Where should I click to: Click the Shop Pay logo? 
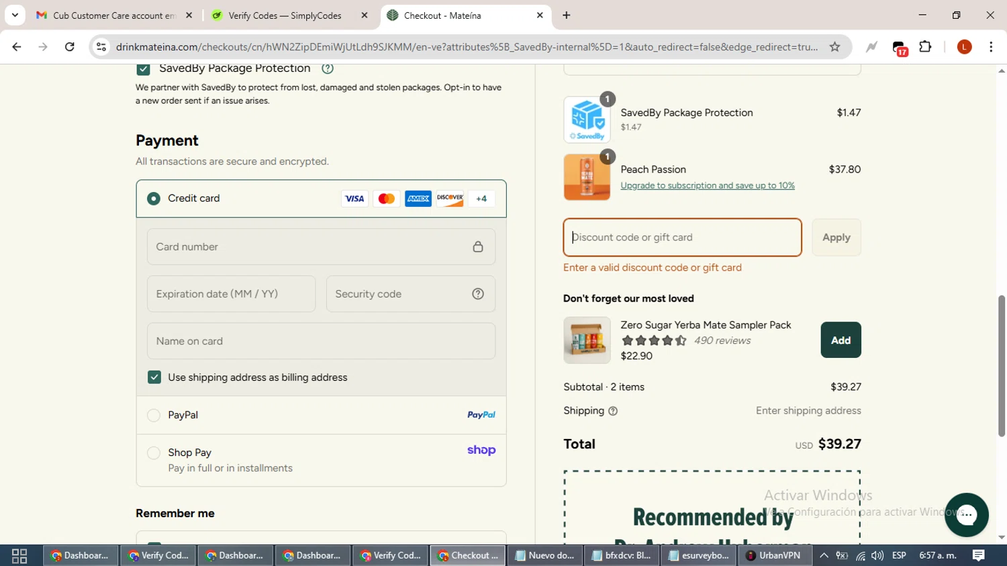[x=481, y=451]
